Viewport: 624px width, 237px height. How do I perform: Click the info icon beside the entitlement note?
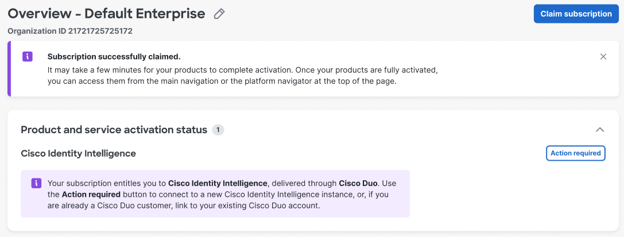[x=36, y=183]
